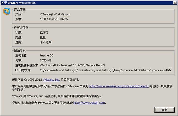Open the vmware.com support patents link
This screenshot has height=116, width=178.
click(x=119, y=86)
